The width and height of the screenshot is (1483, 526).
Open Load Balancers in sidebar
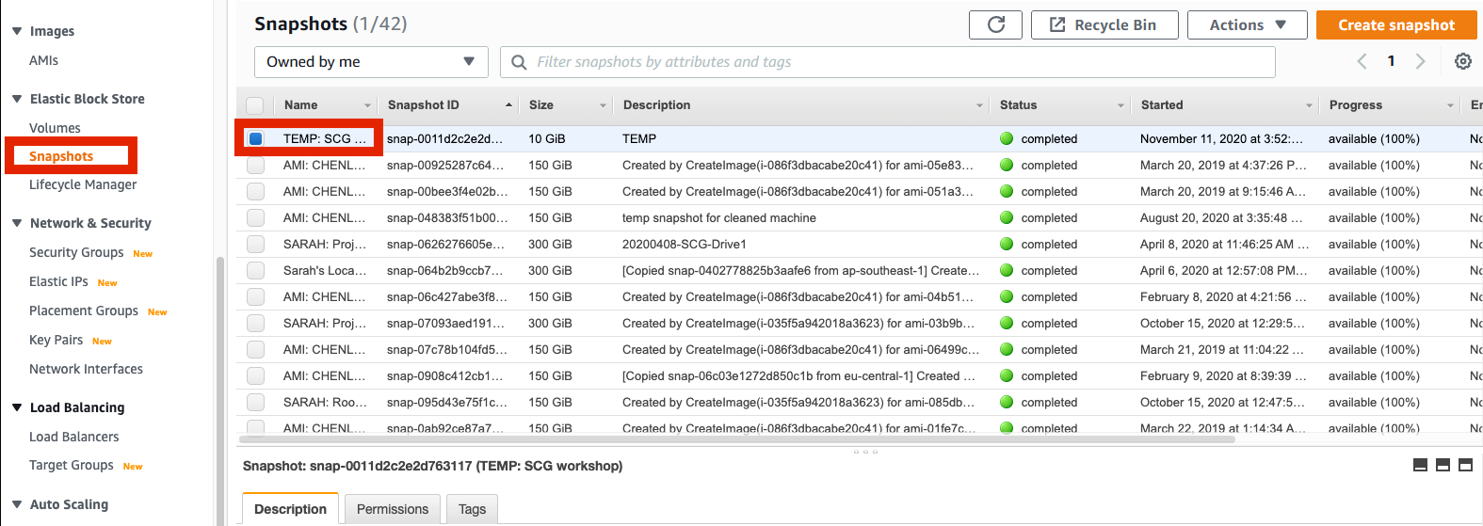[74, 437]
